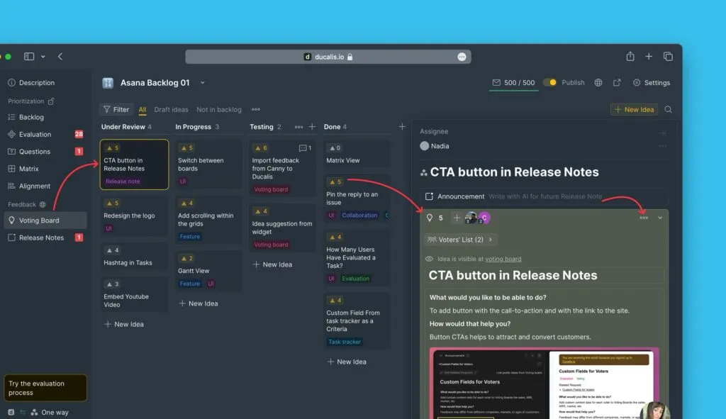726x419 pixels.
Task: Switch to the Draft ideas tab
Action: click(x=171, y=110)
